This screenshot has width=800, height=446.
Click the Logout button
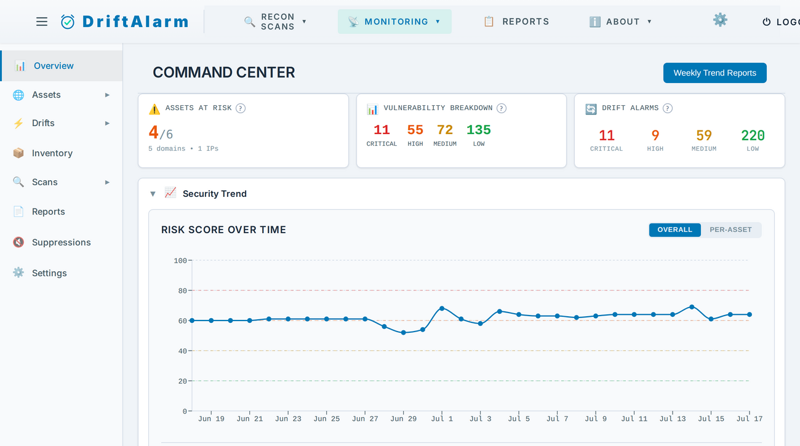point(781,22)
